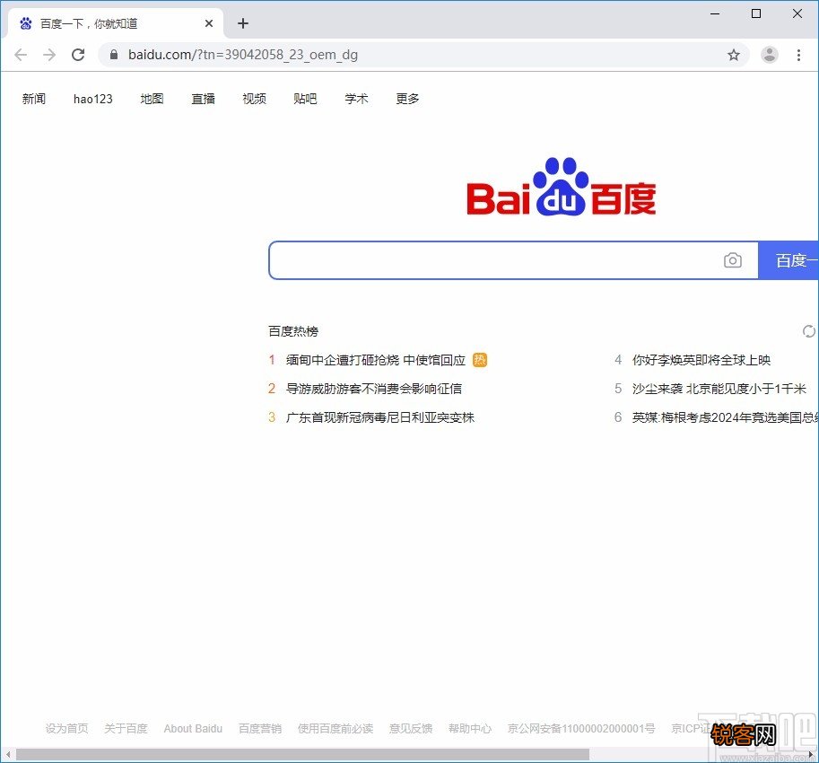Open hao123 in top navigation
Viewport: 819px width, 763px height.
(93, 99)
